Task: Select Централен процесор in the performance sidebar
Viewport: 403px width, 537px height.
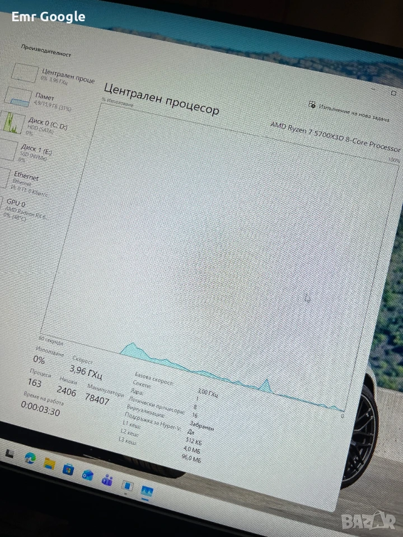Action: tap(53, 76)
